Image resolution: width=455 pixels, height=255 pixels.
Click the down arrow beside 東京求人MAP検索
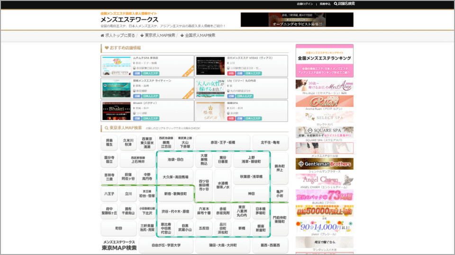click(142, 35)
